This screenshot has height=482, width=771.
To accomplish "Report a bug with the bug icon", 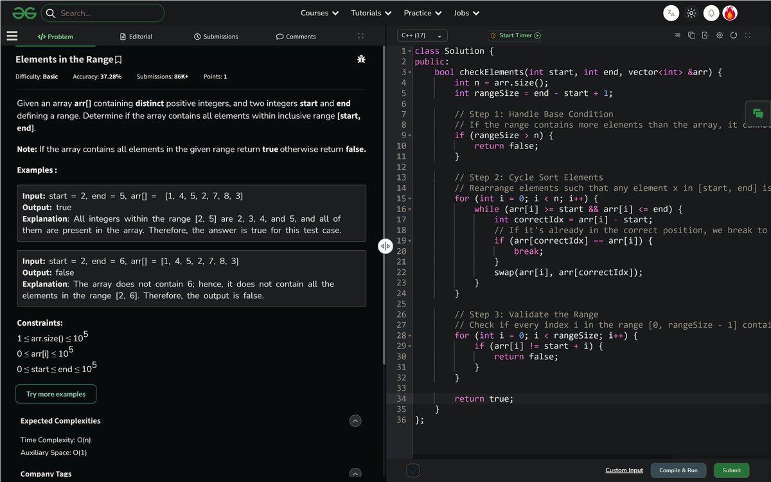I will tap(361, 59).
